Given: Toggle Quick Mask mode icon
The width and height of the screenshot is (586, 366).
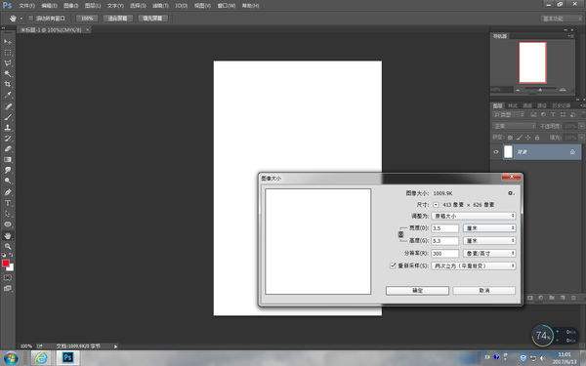Looking at the screenshot, I should [x=8, y=278].
